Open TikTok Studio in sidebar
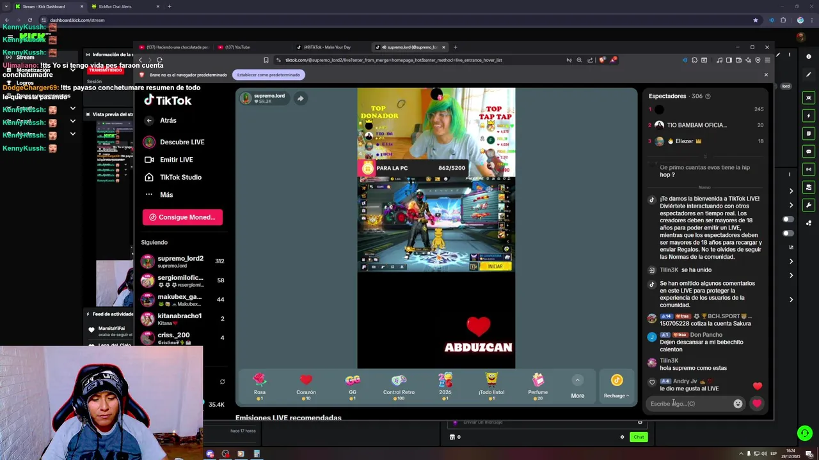The width and height of the screenshot is (819, 460). pyautogui.click(x=173, y=177)
